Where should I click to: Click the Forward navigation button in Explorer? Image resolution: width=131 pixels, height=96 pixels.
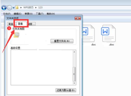[x=9, y=8]
